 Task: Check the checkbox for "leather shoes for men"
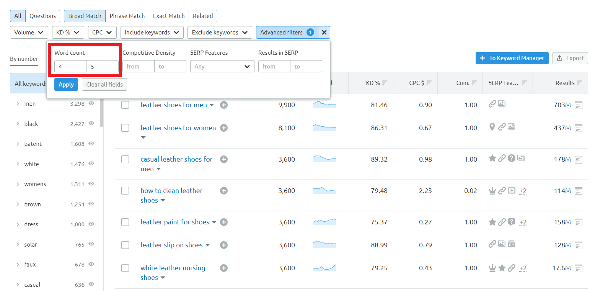125,105
